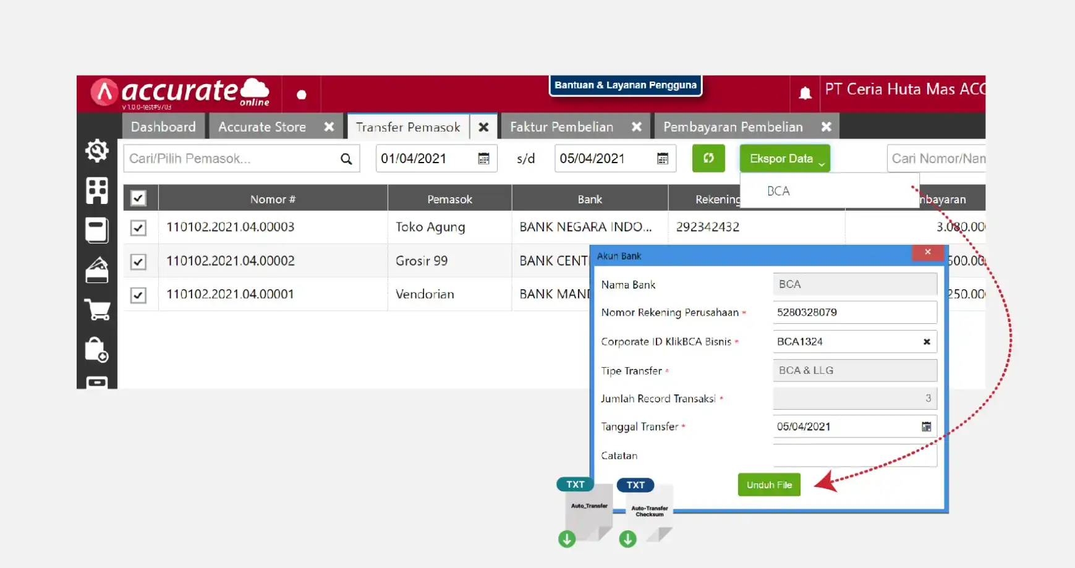Viewport: 1075px width, 568px height.
Task: Click the notification bell icon
Action: pyautogui.click(x=805, y=93)
